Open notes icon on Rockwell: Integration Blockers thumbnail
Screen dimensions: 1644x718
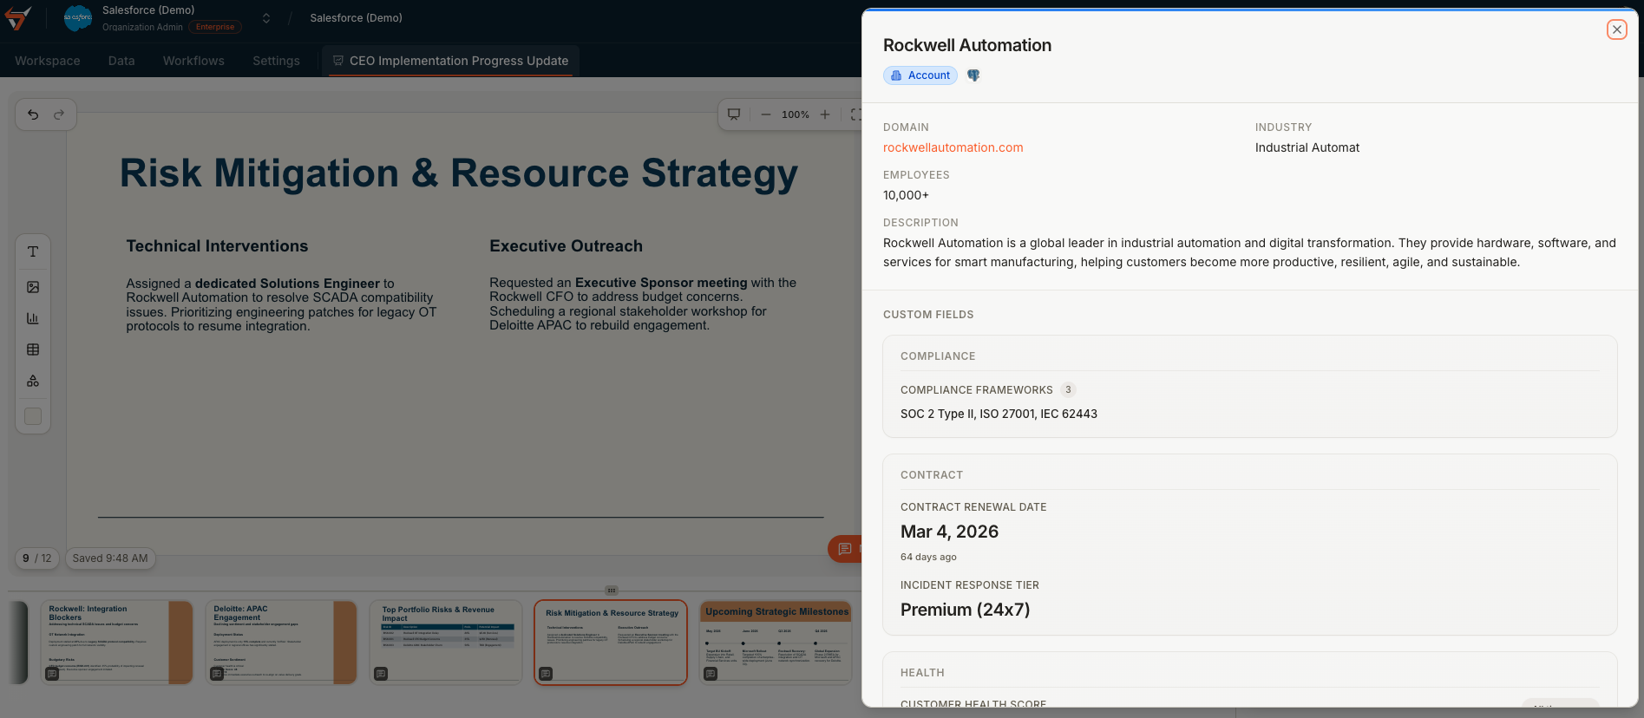tap(52, 674)
